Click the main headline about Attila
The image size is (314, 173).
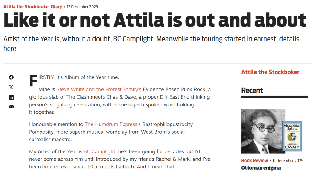pos(155,21)
